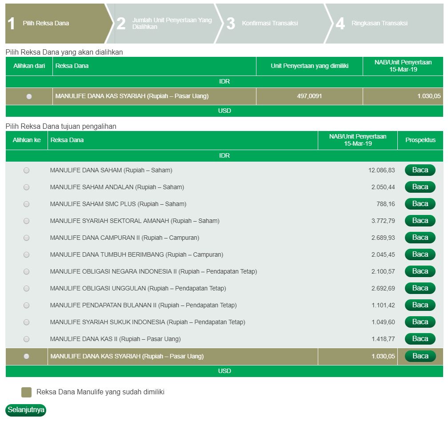Click Baca for Manulife Dana Campuran II
Image resolution: width=448 pixels, height=421 pixels.
coord(420,238)
